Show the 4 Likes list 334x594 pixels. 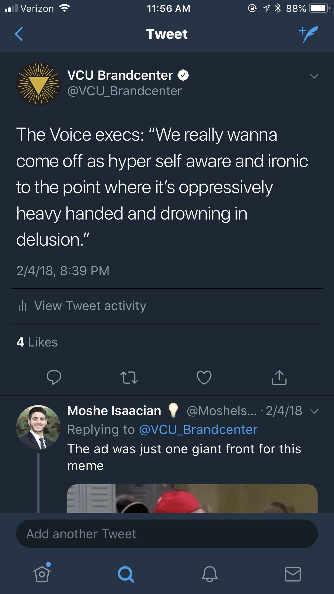[37, 342]
